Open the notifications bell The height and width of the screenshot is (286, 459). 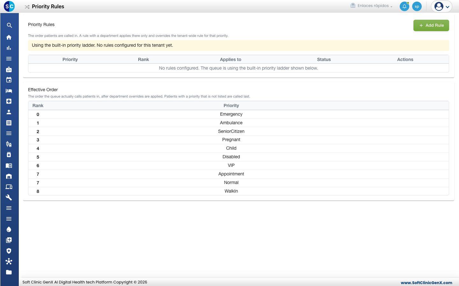coord(404,6)
